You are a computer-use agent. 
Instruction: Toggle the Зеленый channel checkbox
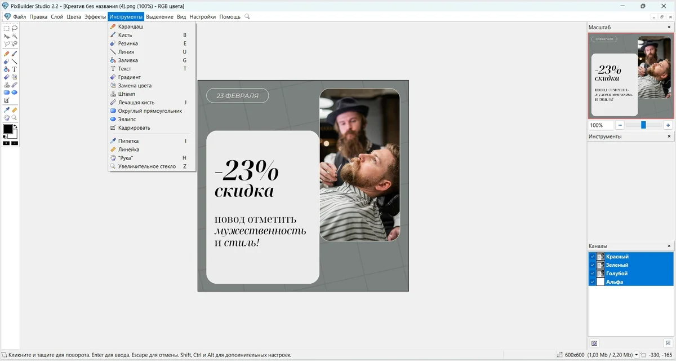click(x=592, y=265)
